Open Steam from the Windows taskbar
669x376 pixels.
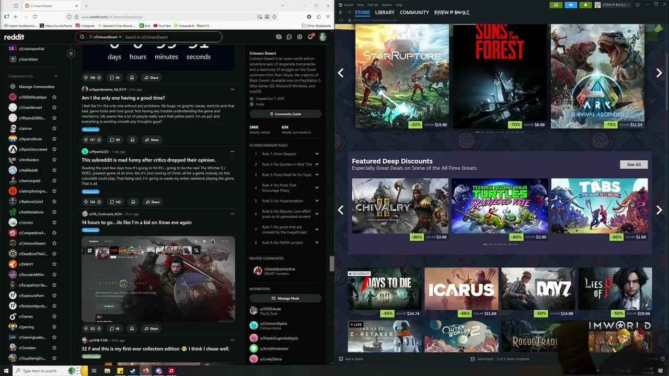tap(133, 371)
